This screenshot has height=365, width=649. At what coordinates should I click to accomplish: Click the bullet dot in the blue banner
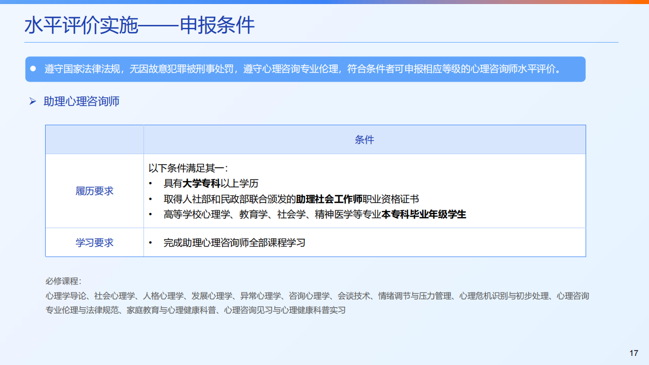click(34, 69)
